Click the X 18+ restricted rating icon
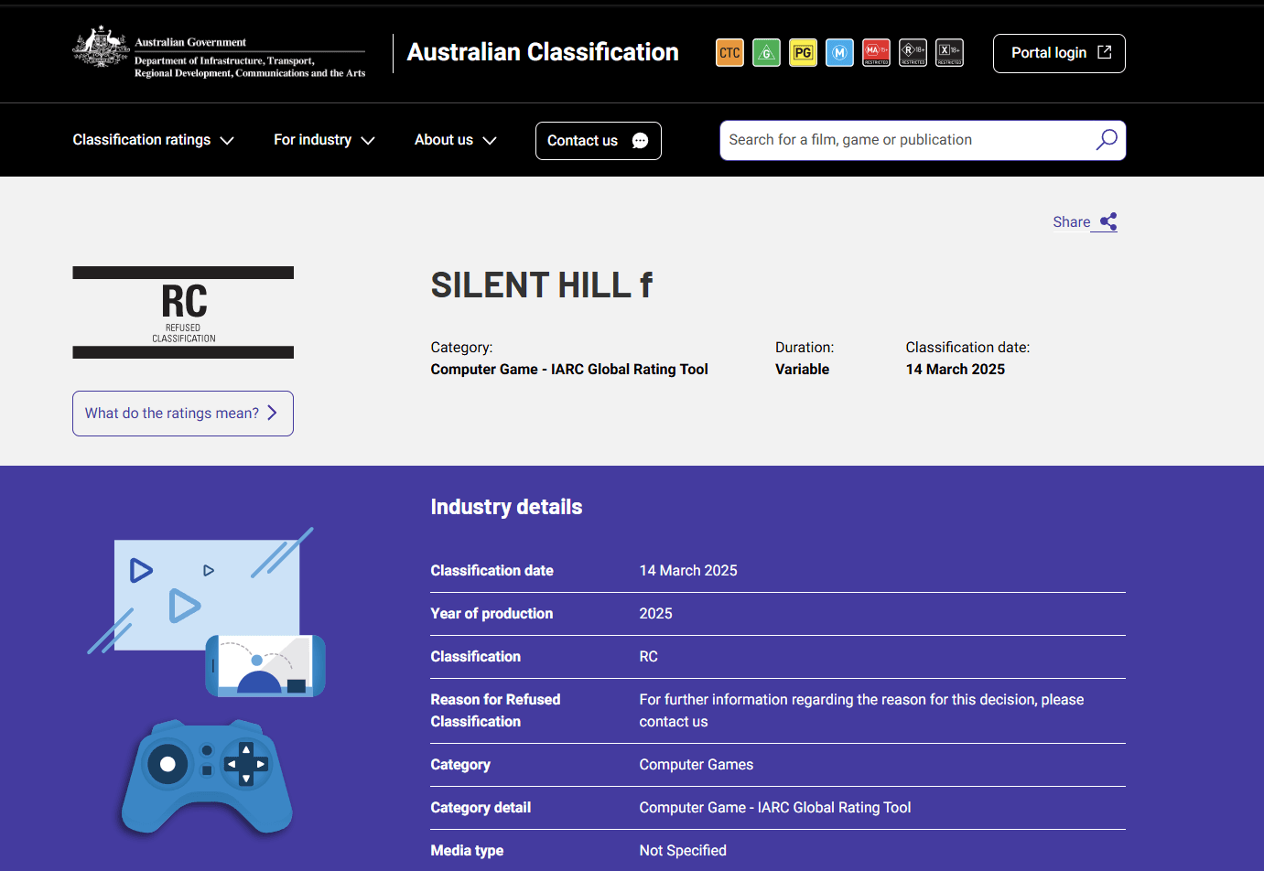Screen dimensions: 1264x871 tap(949, 53)
